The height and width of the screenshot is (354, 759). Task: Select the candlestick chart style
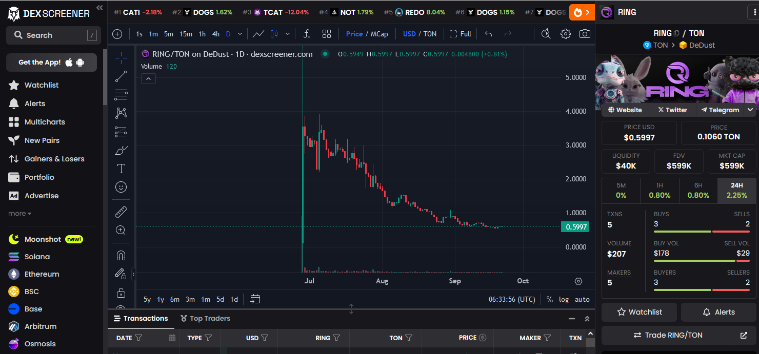click(274, 34)
